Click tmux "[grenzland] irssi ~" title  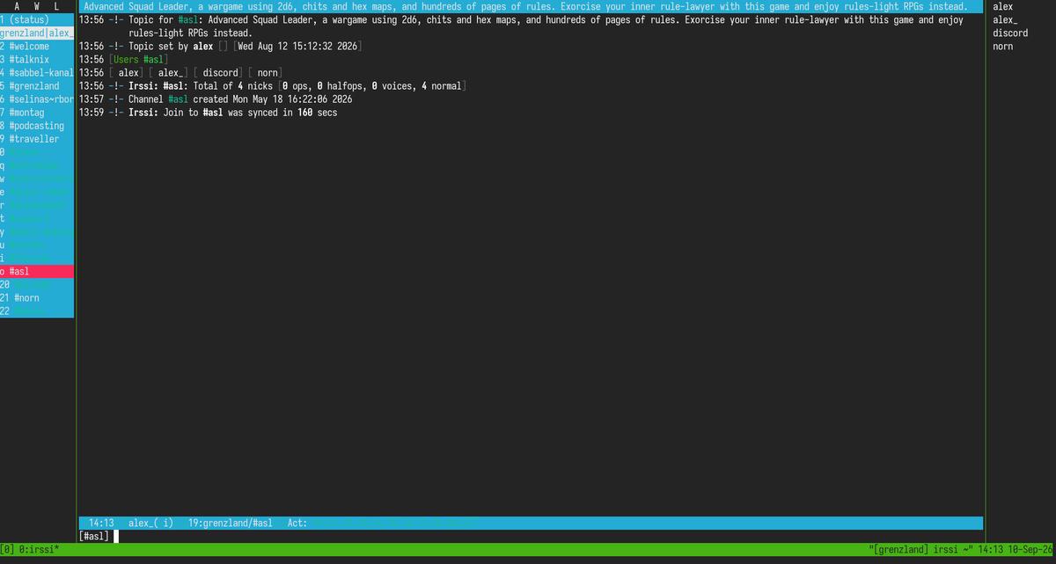920,549
